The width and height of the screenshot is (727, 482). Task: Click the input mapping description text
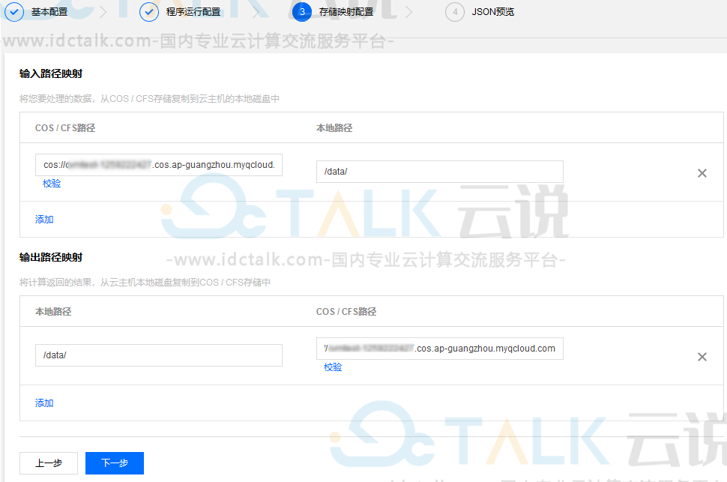(149, 99)
